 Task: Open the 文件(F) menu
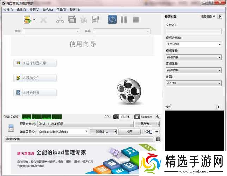[x=8, y=10]
